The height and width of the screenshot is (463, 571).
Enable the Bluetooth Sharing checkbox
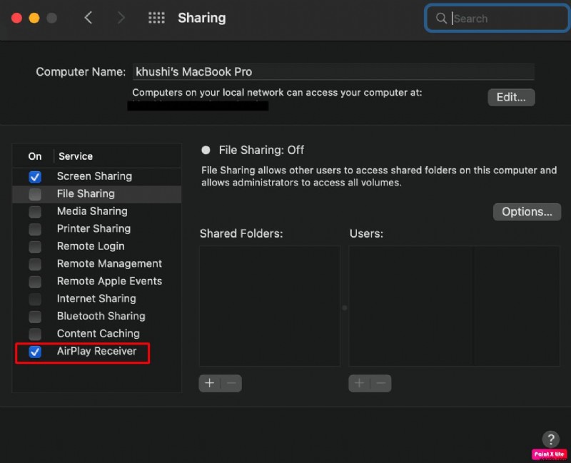click(35, 316)
